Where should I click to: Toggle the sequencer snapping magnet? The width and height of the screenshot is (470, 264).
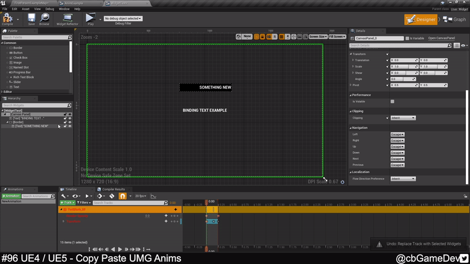pos(123,196)
